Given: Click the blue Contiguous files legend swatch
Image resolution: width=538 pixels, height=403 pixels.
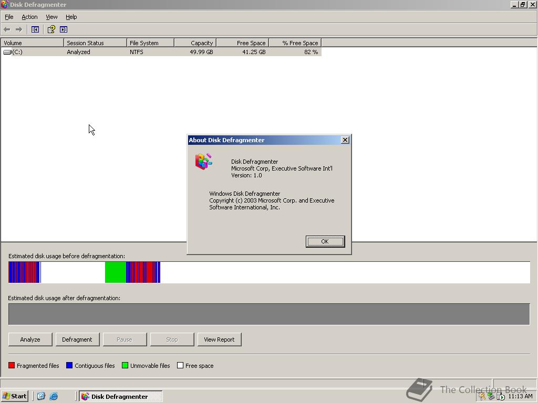Looking at the screenshot, I should click(x=69, y=365).
